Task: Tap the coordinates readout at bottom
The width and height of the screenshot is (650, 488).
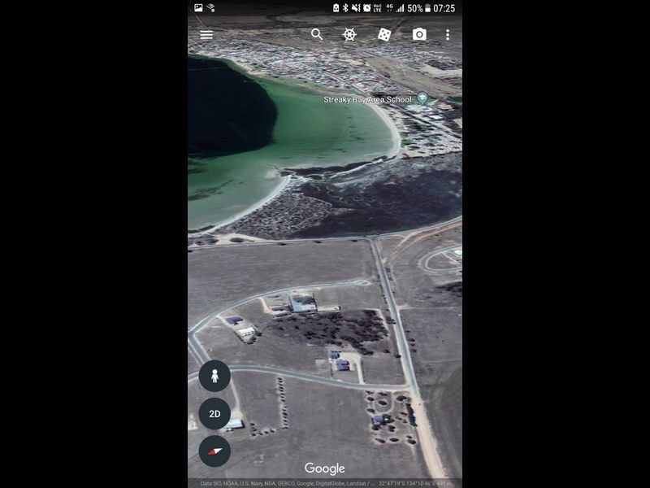Action: click(x=415, y=483)
